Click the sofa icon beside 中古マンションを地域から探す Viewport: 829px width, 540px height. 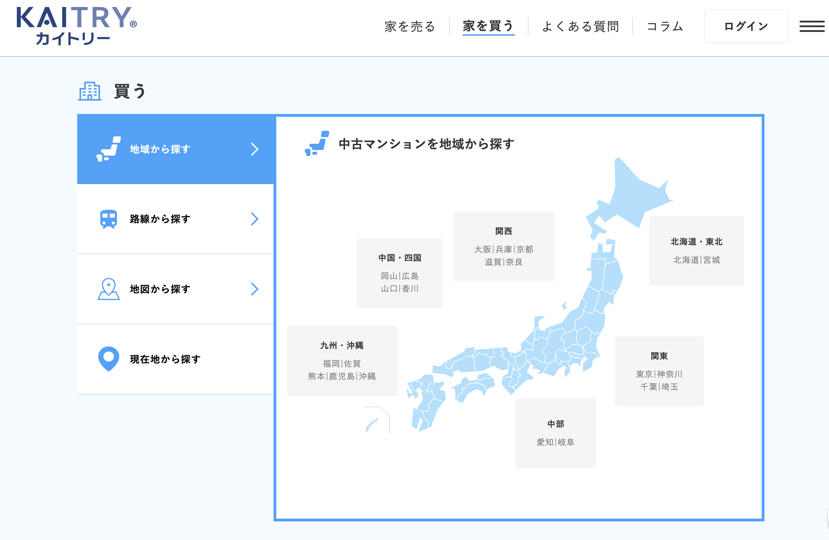pos(317,143)
